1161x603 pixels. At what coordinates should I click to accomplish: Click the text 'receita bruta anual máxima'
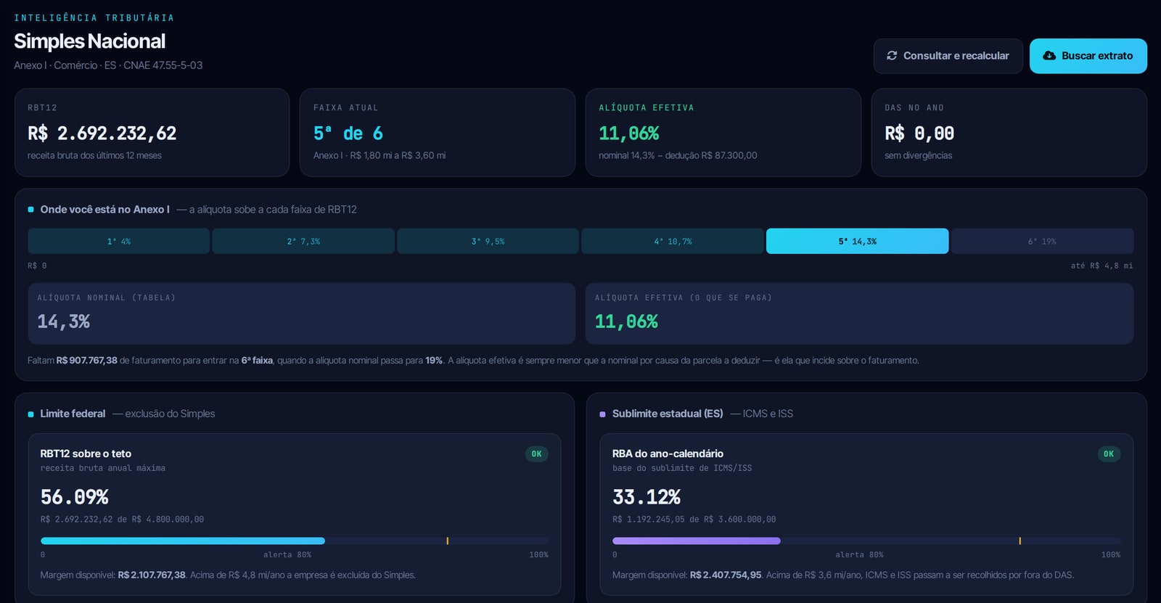pos(103,468)
